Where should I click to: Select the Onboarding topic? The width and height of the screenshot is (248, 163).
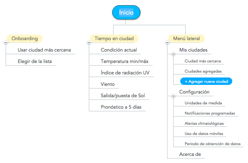25,39
